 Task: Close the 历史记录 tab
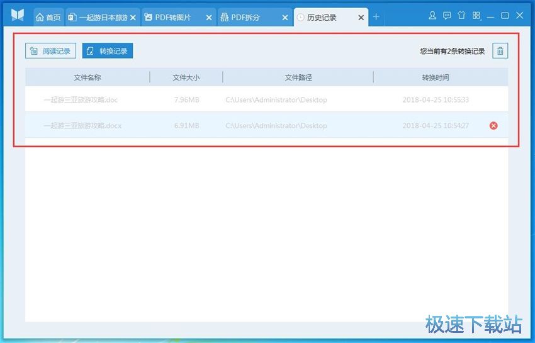361,18
